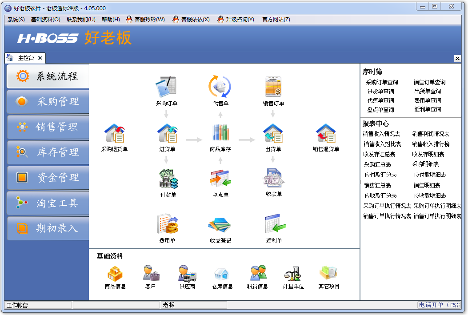Open the 销售利润情况表 report
The image size is (468, 315).
[x=431, y=134]
